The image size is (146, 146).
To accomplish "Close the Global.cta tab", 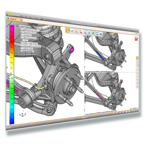I will [x=21, y=20].
